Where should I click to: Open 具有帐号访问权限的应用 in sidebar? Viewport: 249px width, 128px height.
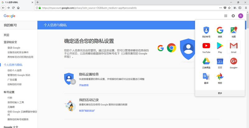pyautogui.click(x=20, y=57)
